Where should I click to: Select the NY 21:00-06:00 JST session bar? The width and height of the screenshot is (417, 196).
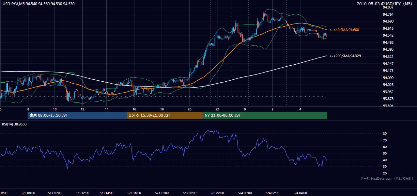coord(265,115)
